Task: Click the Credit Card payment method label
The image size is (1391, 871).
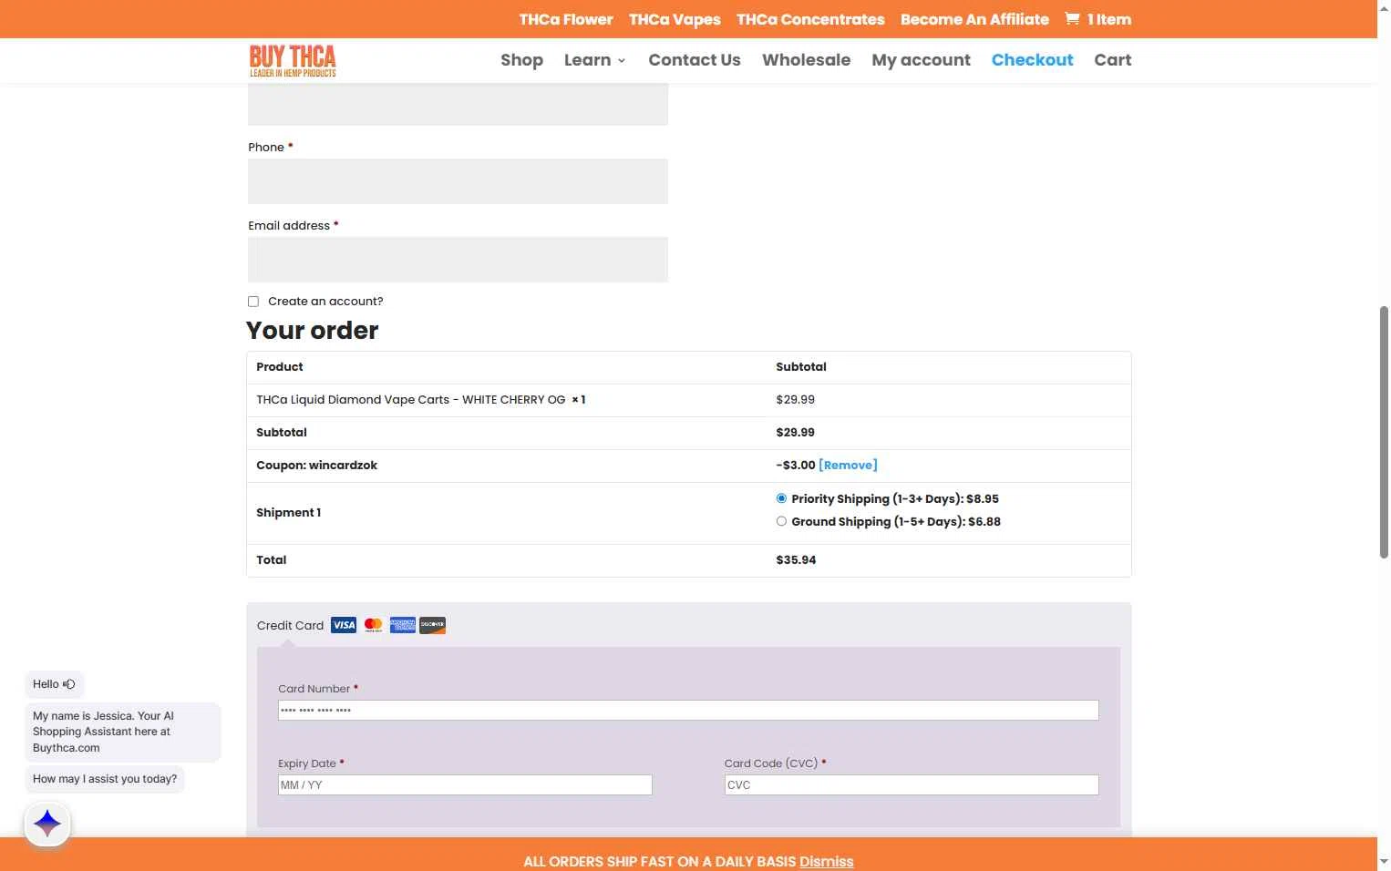Action: [x=290, y=625]
